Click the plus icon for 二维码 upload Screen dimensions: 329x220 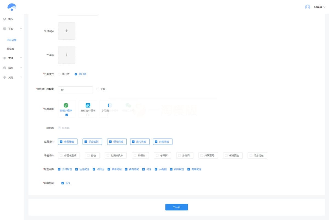click(x=67, y=55)
